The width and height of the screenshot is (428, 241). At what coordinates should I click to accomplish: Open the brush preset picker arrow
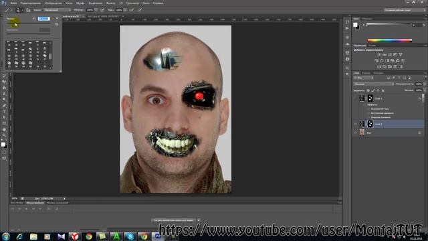click(22, 10)
